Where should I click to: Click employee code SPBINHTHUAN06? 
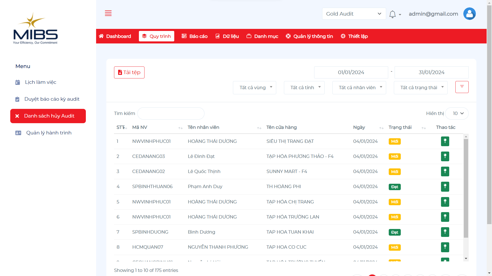pos(152,187)
